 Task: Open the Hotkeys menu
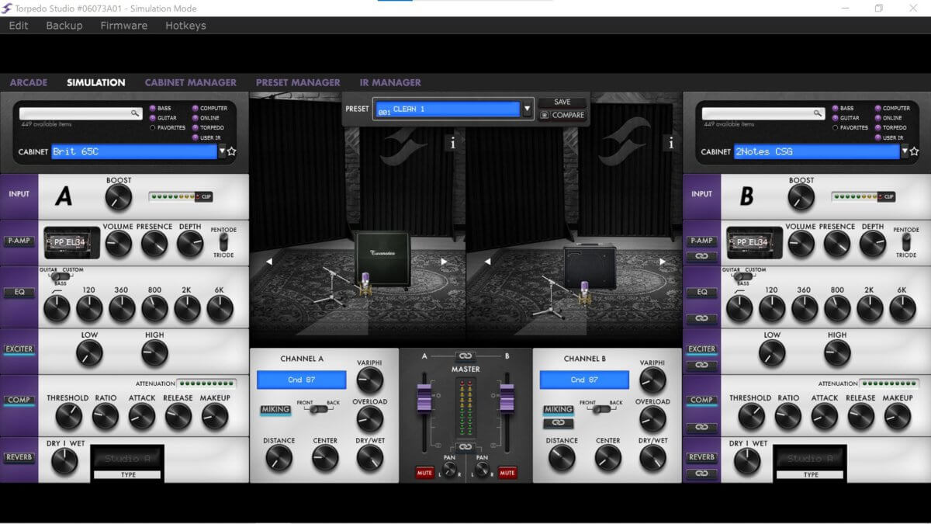185,26
